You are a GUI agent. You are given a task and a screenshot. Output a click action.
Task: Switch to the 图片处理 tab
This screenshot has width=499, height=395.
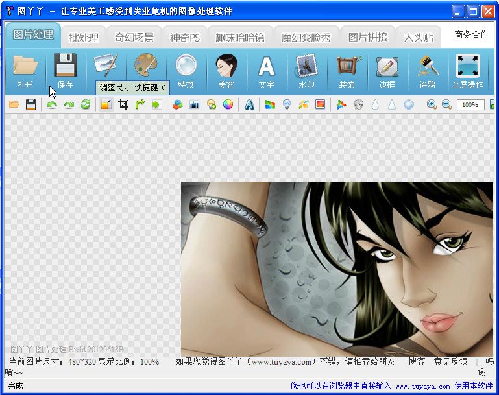(33, 35)
